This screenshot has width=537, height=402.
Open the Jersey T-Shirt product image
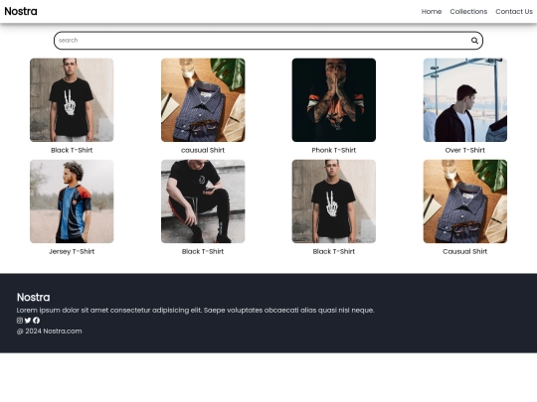pos(72,201)
